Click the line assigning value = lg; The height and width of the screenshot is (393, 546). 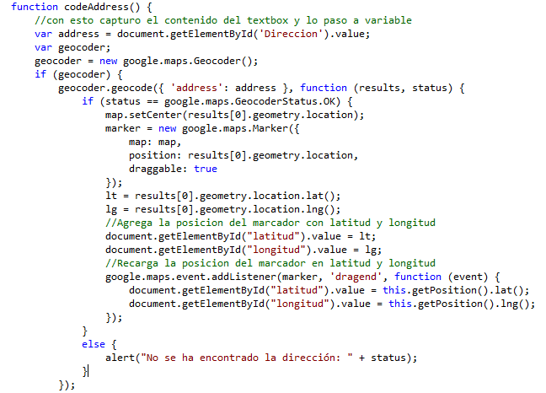point(244,250)
